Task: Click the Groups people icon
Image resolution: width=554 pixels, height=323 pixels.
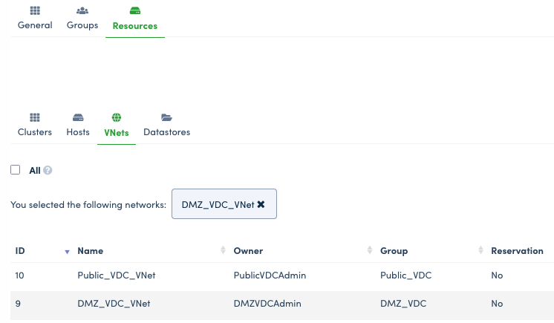Action: (x=82, y=12)
